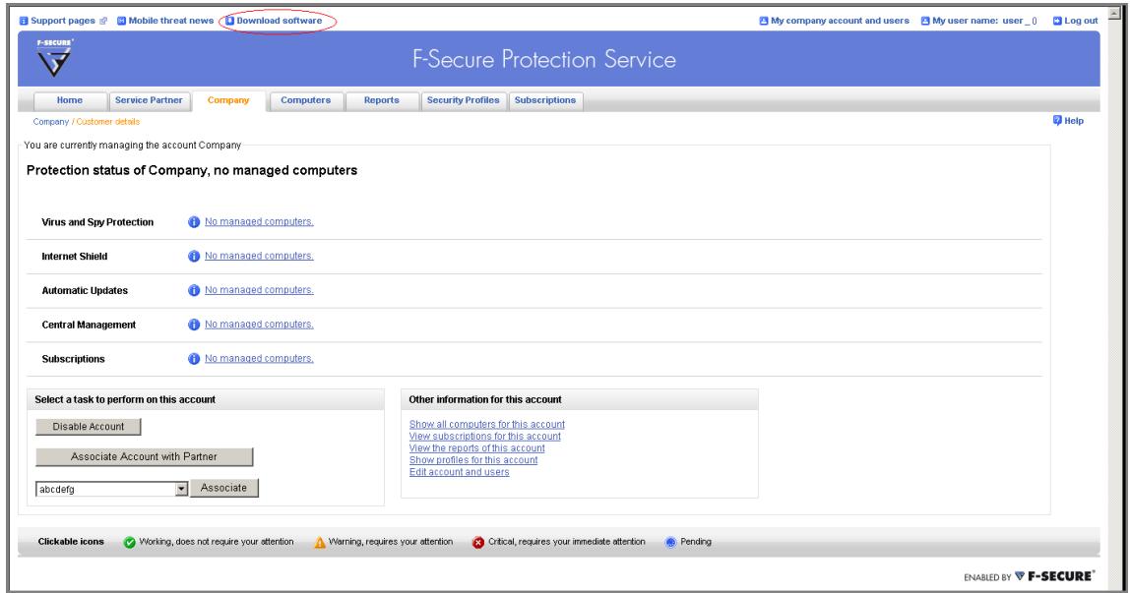Click the yellow Warning legend icon
1130x593 pixels.
(320, 543)
